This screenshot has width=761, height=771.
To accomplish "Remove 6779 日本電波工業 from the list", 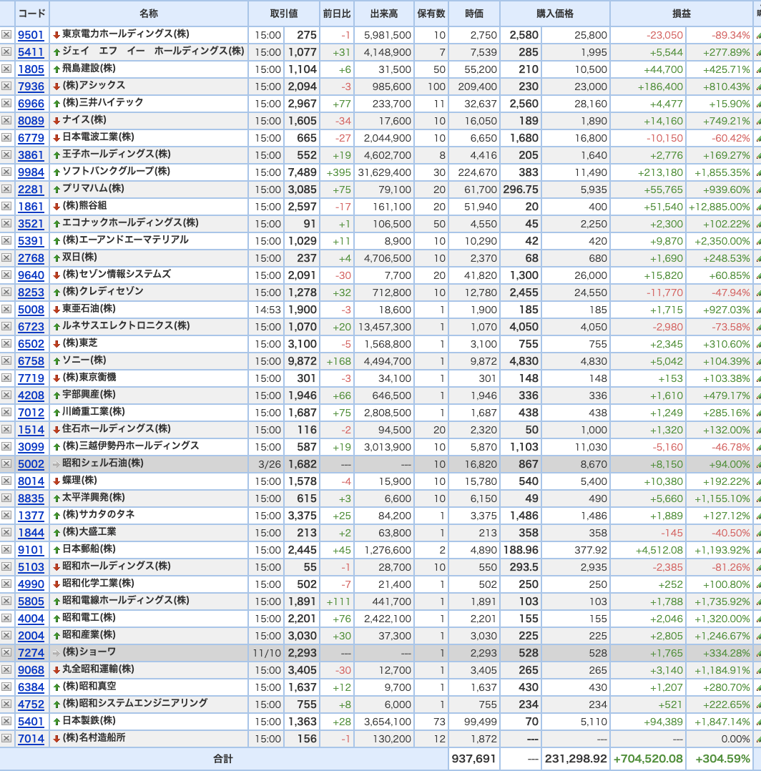I will point(6,137).
